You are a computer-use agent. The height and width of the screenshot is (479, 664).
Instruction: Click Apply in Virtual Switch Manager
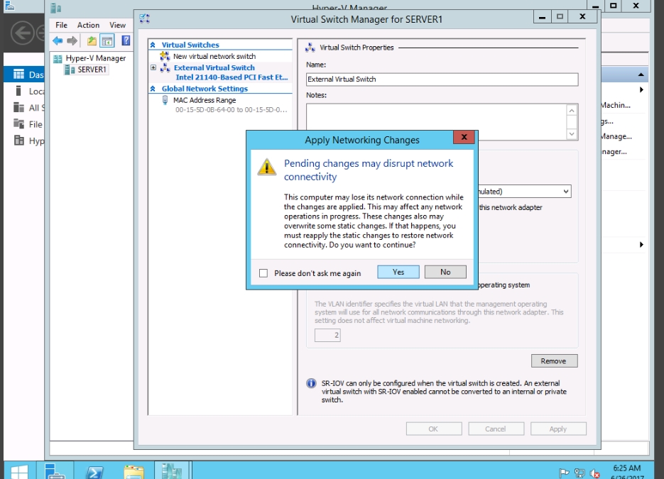click(558, 429)
